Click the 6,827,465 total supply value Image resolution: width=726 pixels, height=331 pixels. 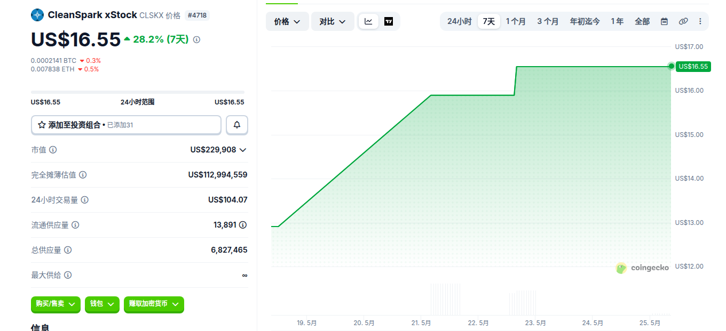229,250
